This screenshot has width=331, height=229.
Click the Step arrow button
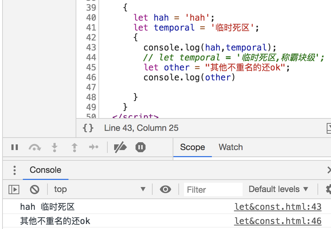(x=94, y=147)
